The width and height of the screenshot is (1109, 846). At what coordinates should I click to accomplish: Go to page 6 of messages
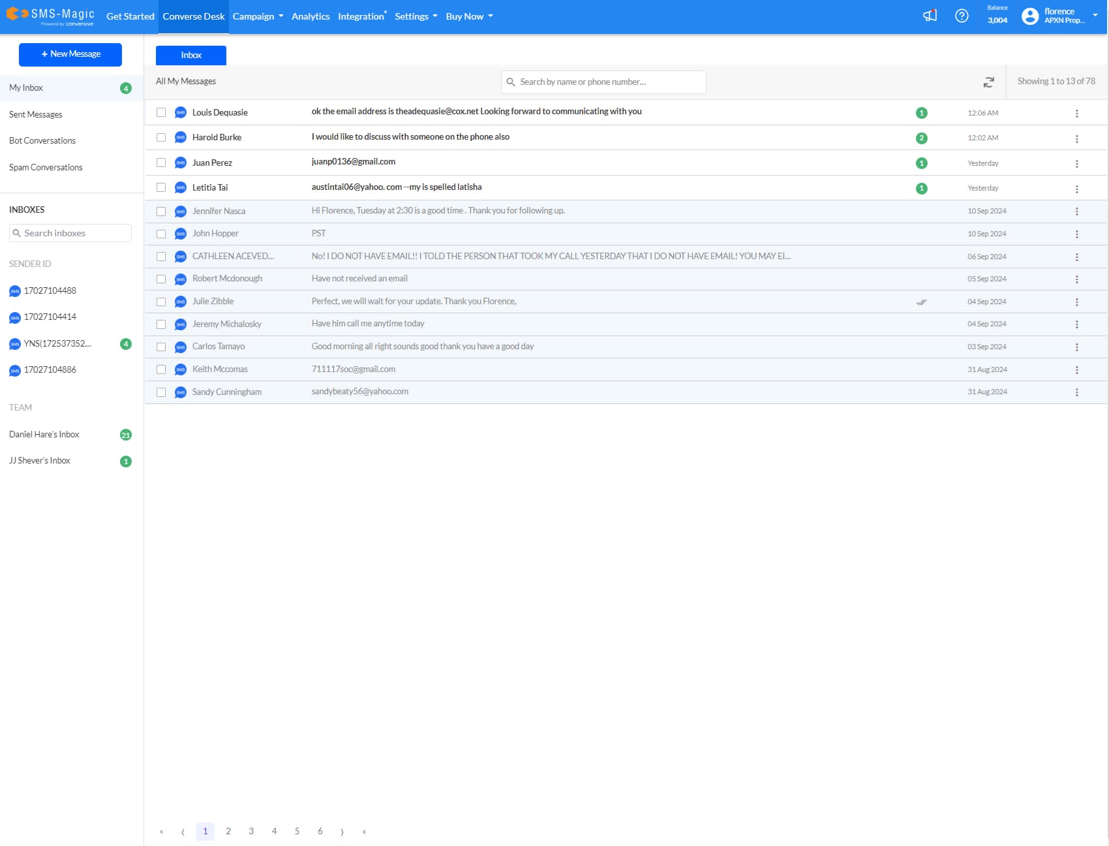coord(320,832)
